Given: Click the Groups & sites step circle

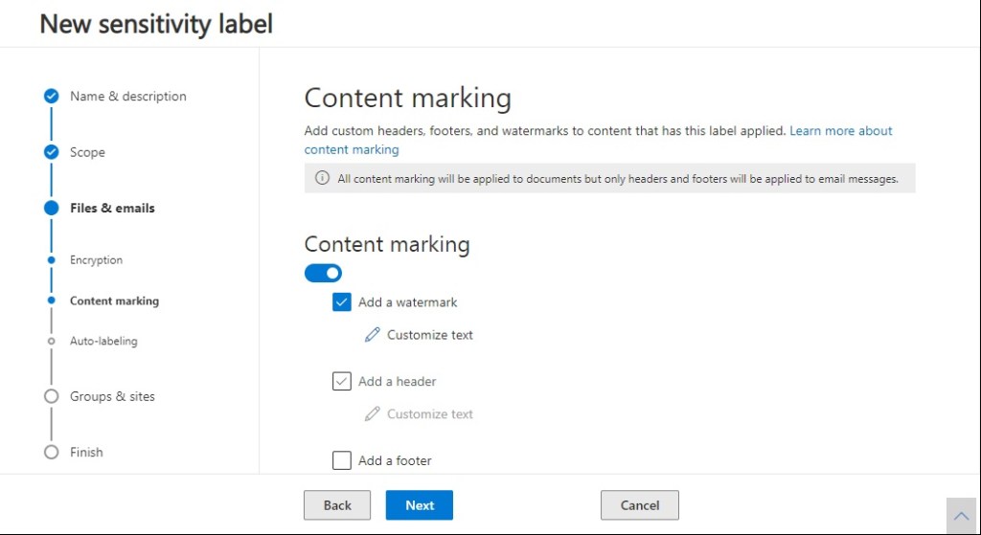Looking at the screenshot, I should click(52, 396).
